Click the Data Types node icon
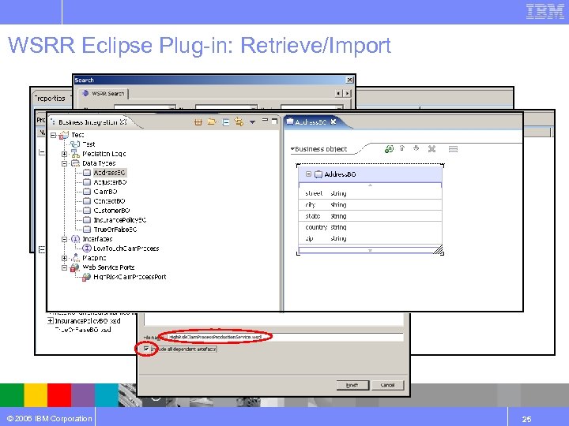This screenshot has height=426, width=569. pyautogui.click(x=75, y=163)
